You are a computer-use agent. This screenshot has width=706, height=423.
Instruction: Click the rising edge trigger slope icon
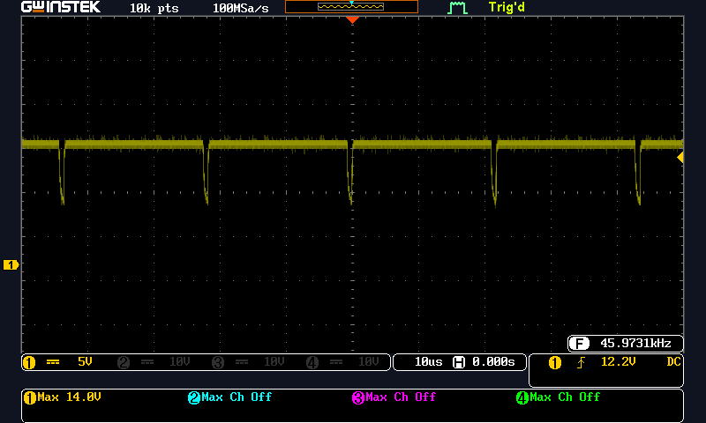tap(581, 362)
